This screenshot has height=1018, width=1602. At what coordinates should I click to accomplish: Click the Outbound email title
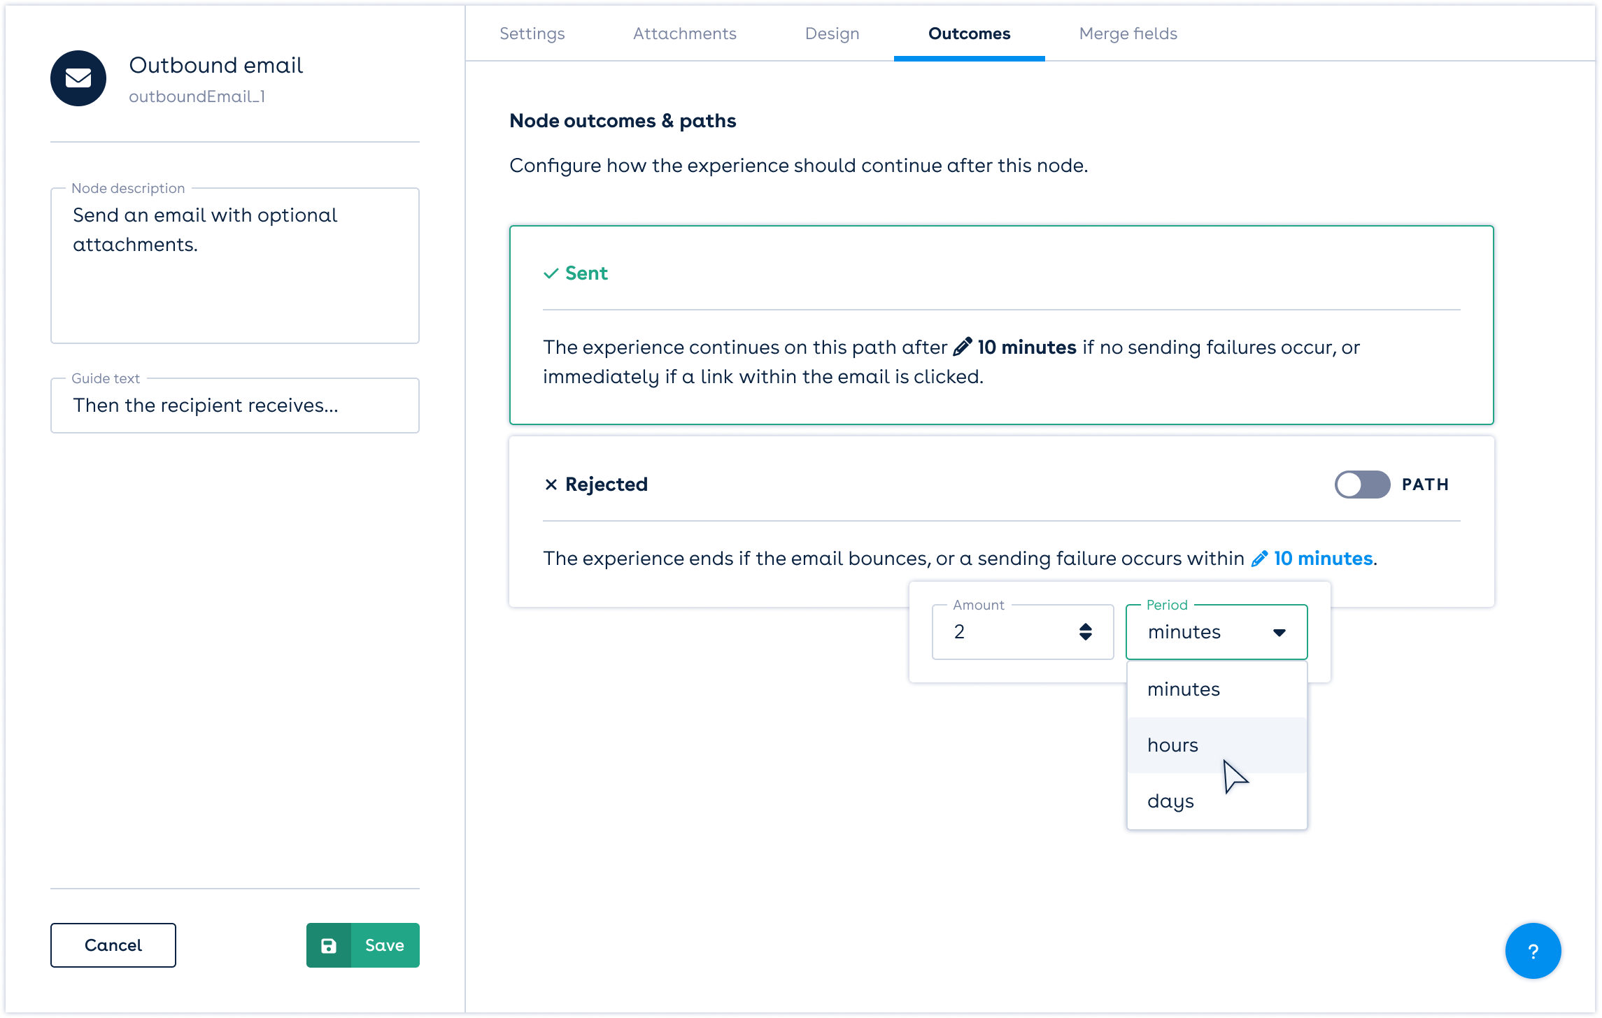pyautogui.click(x=216, y=65)
